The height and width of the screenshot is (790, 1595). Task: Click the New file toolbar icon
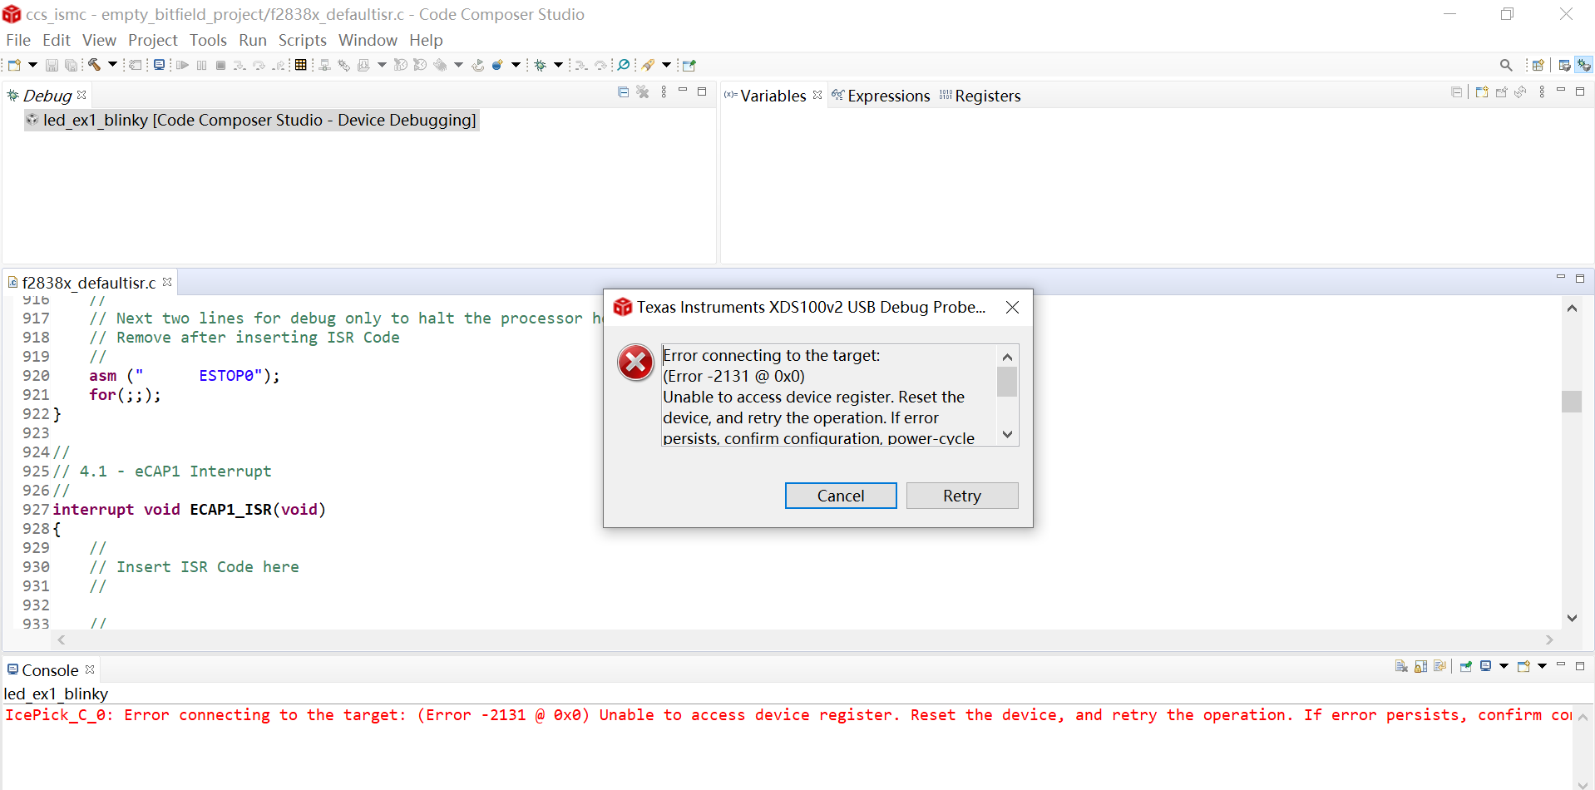14,65
